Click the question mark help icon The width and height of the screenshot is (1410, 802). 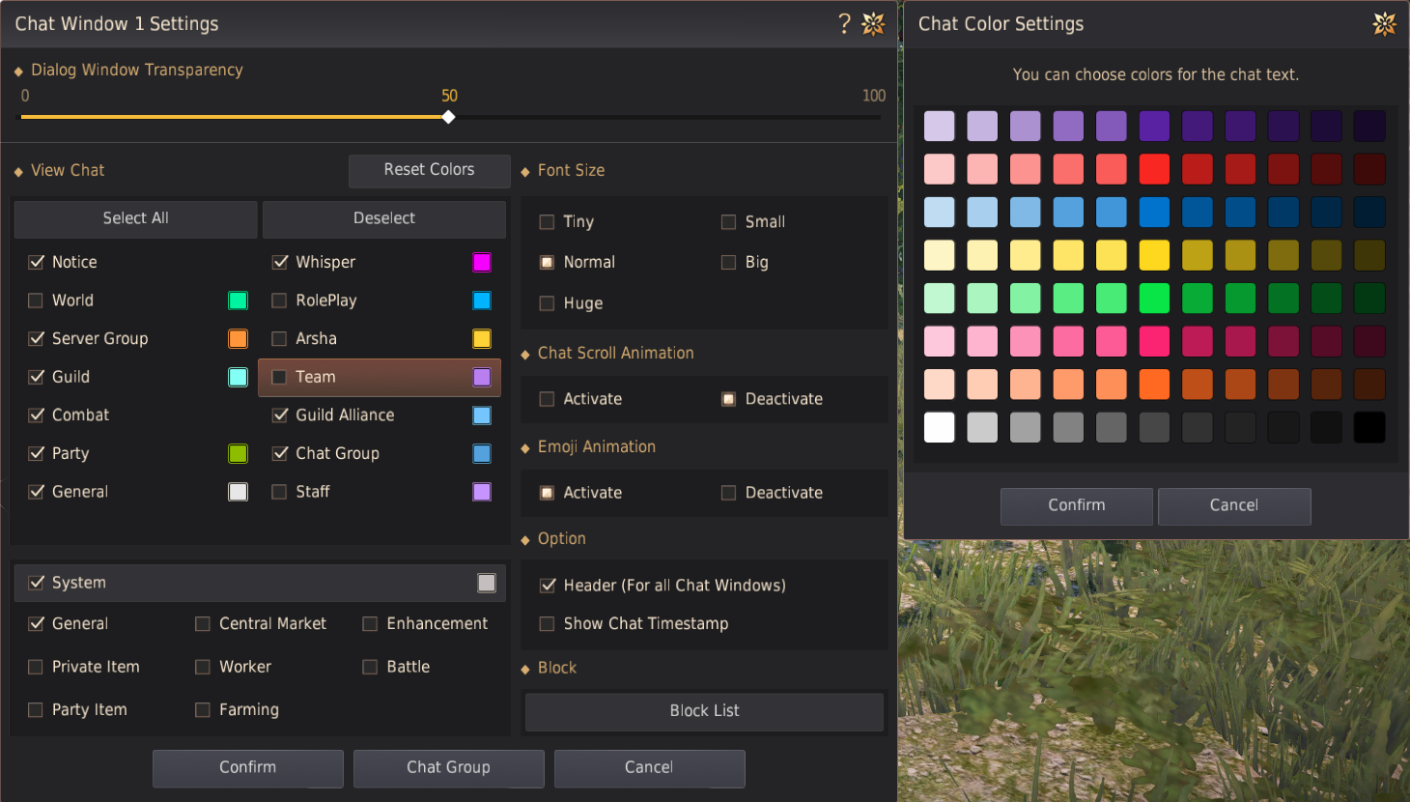tap(844, 23)
